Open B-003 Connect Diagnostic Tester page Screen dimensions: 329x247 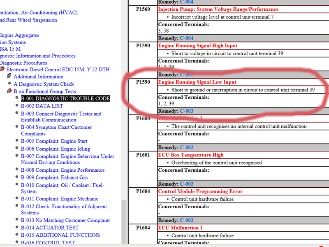(61, 117)
